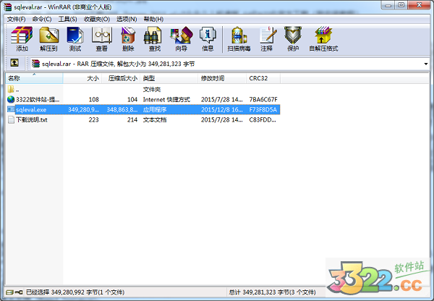Click the 自解压格式 (SFX) icon
Screen dimensions: 434x301
(323, 39)
